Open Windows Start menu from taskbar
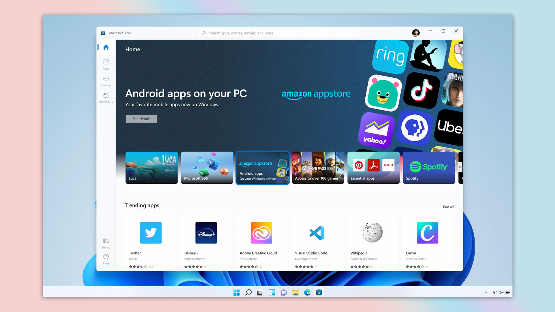The width and height of the screenshot is (555, 312). (x=236, y=293)
